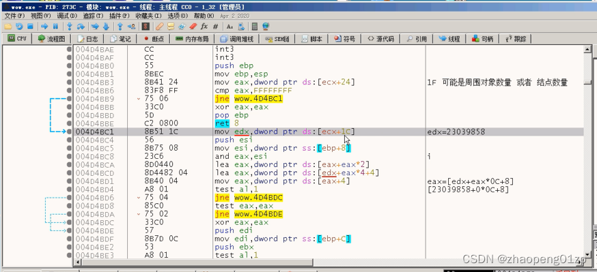The image size is (597, 272).
Task: Switch to the 笔记 tab
Action: (x=120, y=39)
